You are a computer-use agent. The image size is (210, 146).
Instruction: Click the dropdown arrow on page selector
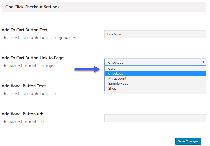point(203,62)
